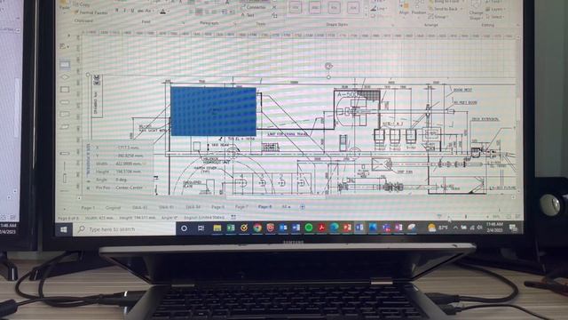Add a new page with plus button
568x320 pixels.
(x=303, y=207)
